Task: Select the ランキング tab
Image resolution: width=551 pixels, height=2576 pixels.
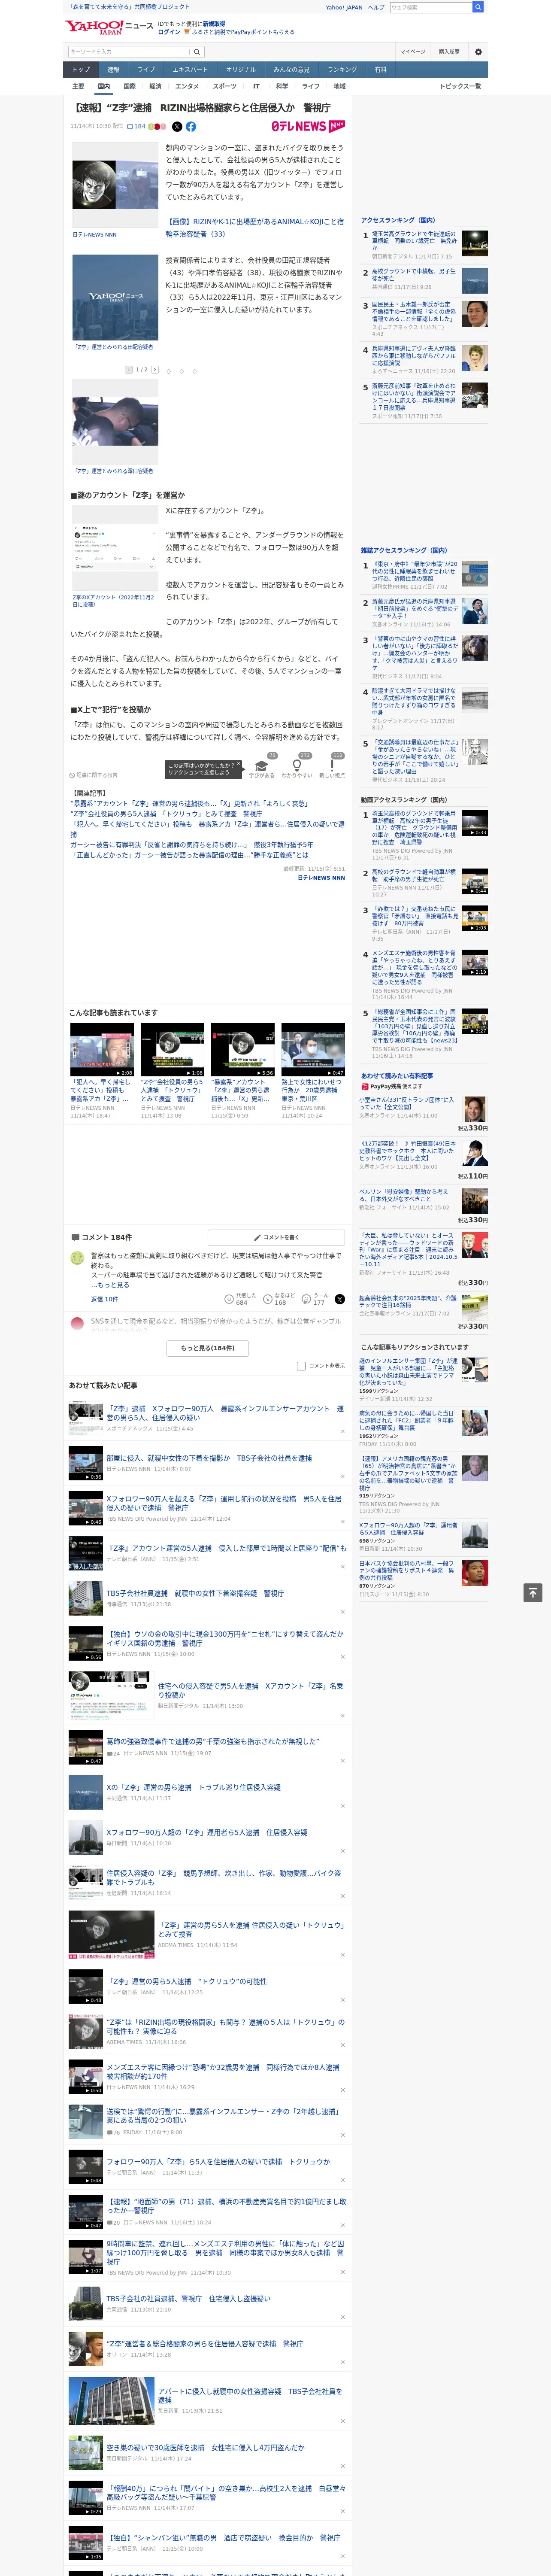Action: click(x=342, y=70)
